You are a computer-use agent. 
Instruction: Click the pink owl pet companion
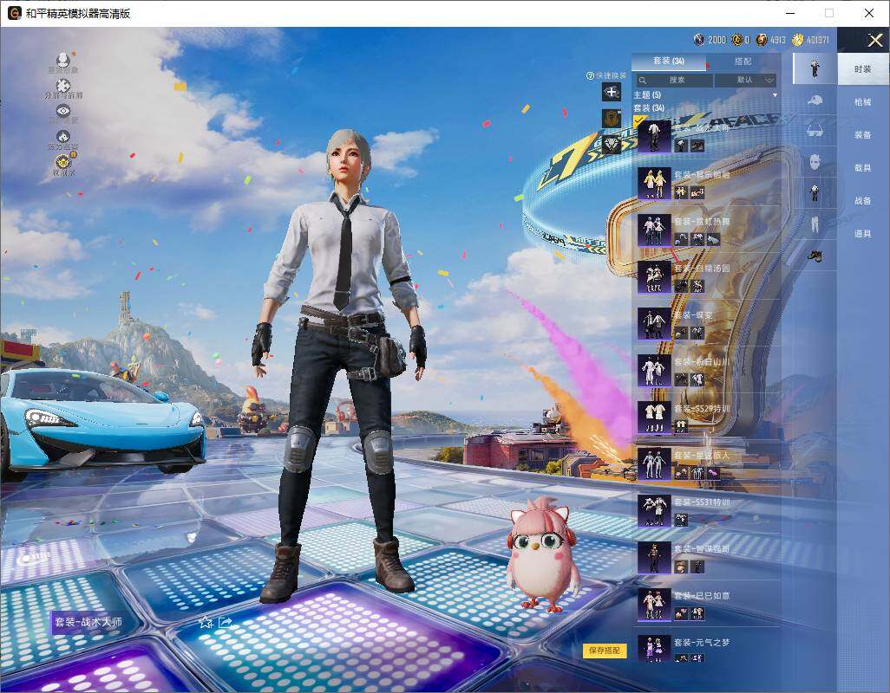point(543,555)
